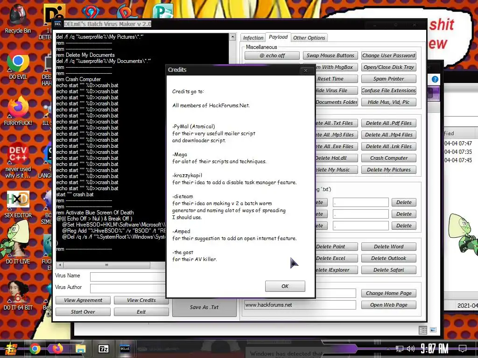Viewport: 478px width, 358px height.
Task: Click the Open/Close Disk Tray button
Action: 389,67
